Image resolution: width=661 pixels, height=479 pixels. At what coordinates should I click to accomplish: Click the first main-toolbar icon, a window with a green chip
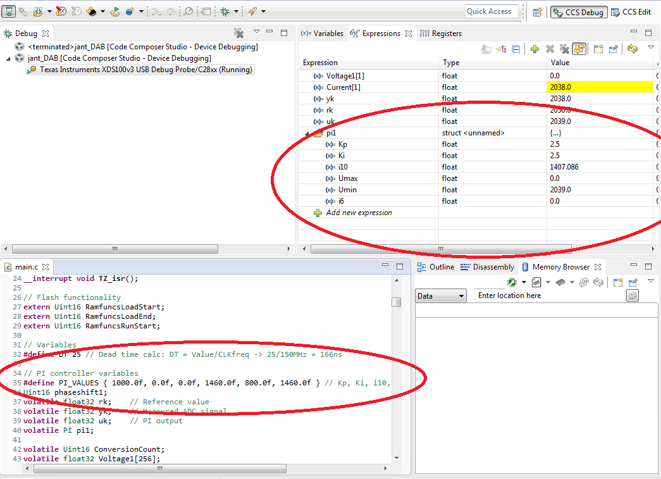coord(8,11)
